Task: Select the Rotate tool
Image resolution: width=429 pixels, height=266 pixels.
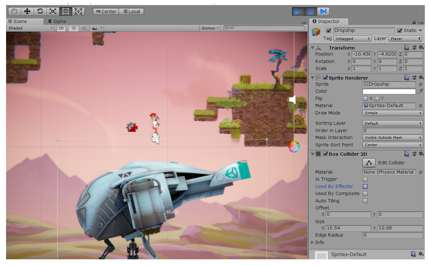Action: [40, 12]
